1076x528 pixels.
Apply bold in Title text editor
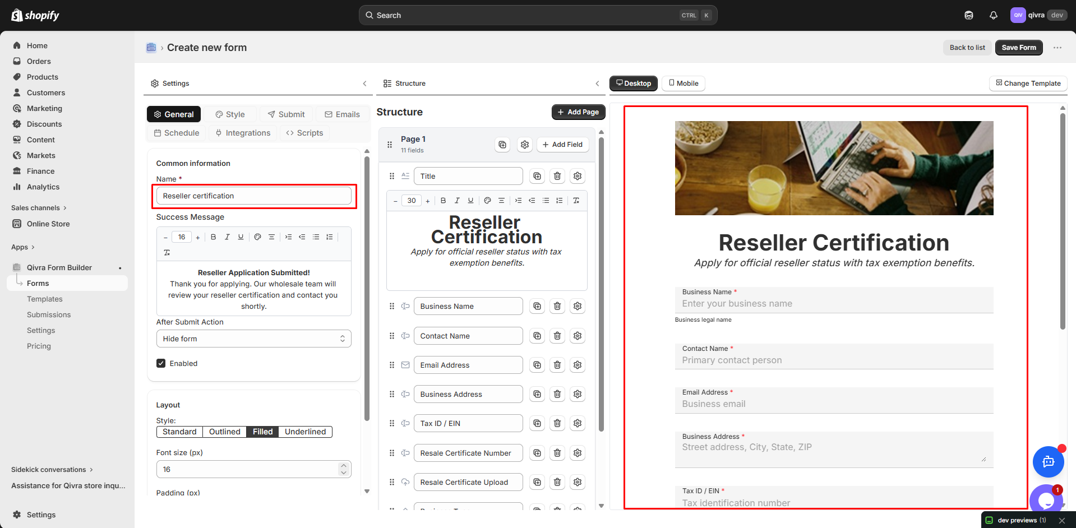pos(444,201)
